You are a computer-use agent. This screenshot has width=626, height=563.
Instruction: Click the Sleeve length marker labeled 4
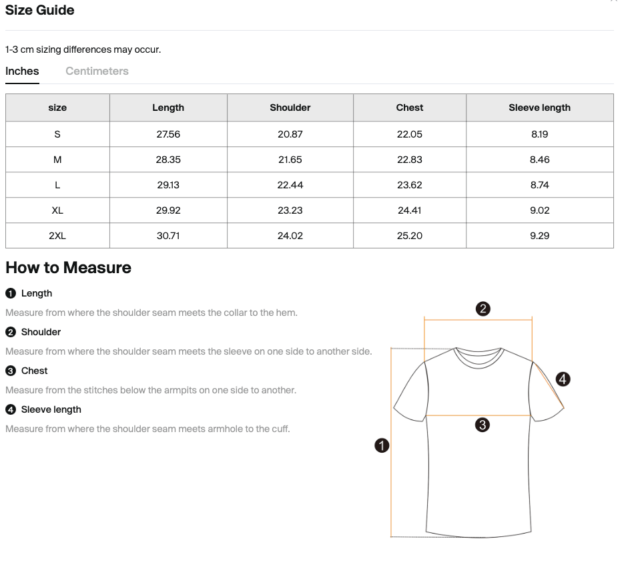[10, 409]
